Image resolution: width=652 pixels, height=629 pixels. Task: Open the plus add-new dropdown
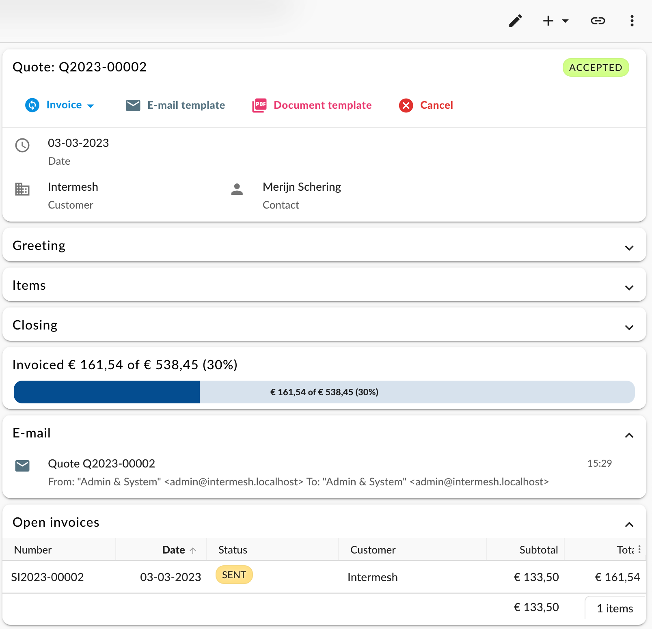556,21
